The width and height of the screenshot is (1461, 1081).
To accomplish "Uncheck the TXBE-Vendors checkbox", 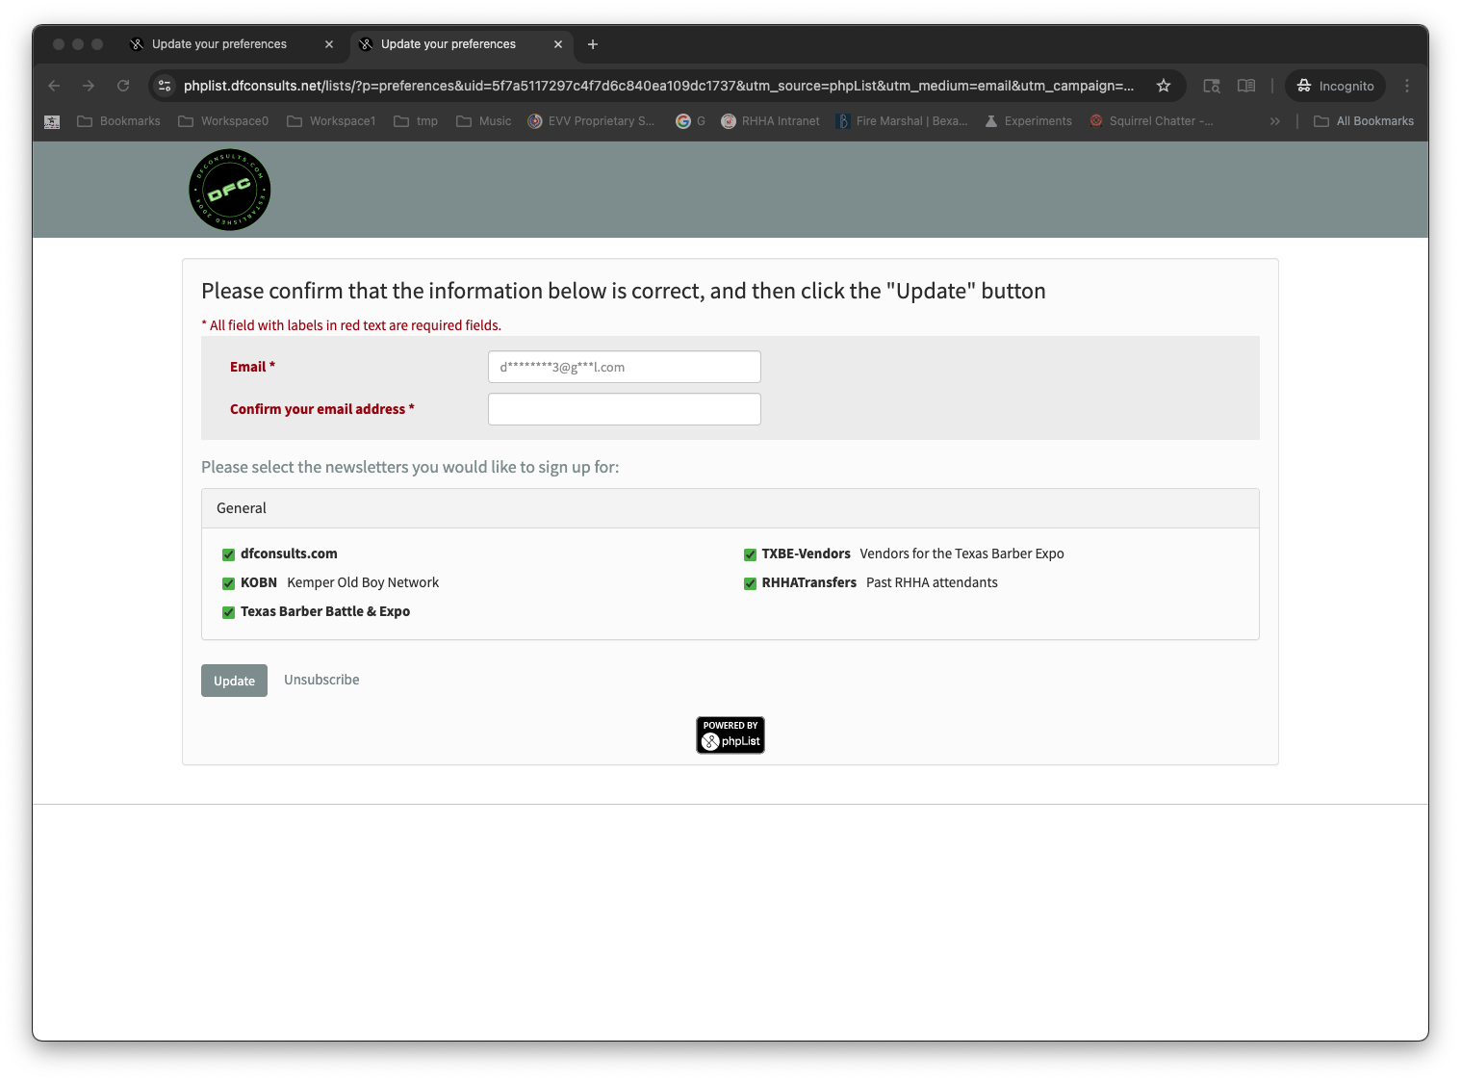I will point(750,554).
